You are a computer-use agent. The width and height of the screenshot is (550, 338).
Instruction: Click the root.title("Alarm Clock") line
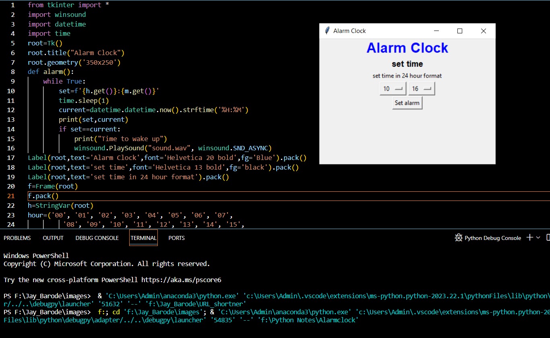coord(76,53)
